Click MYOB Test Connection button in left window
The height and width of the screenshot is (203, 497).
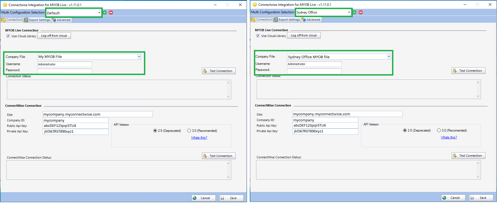pos(219,71)
